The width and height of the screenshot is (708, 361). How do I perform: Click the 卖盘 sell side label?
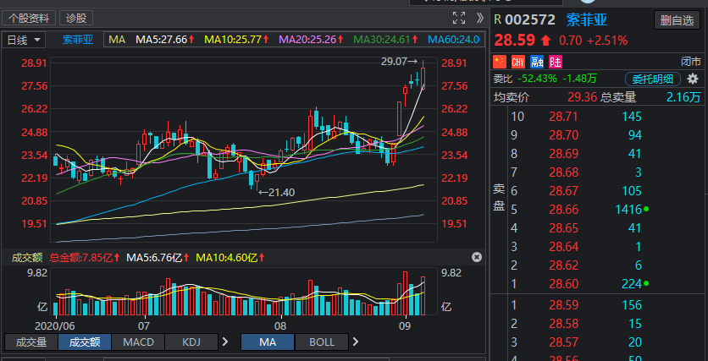[x=499, y=197]
